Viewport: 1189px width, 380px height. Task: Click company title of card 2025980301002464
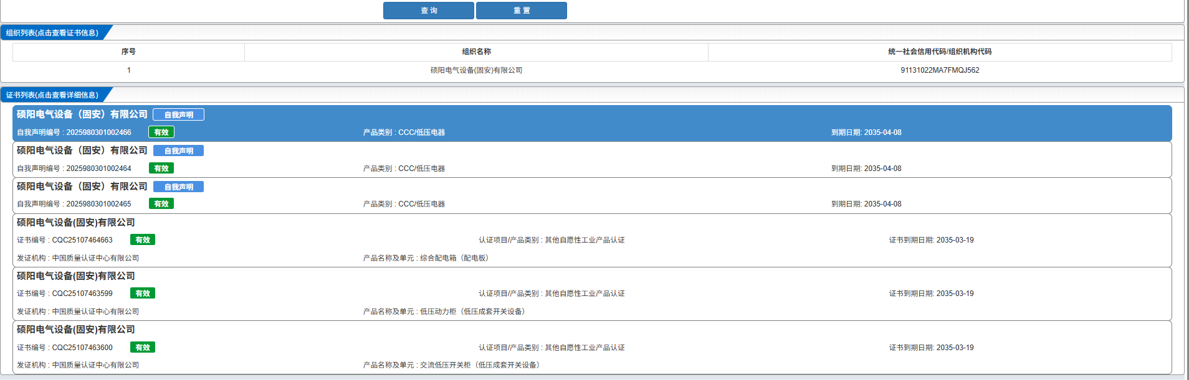82,151
